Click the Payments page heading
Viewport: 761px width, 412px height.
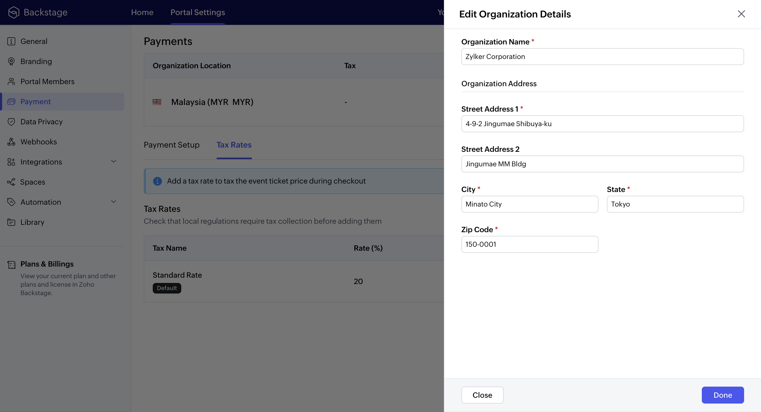coord(168,41)
